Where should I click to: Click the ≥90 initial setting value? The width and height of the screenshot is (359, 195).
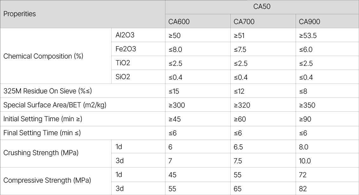(305, 119)
